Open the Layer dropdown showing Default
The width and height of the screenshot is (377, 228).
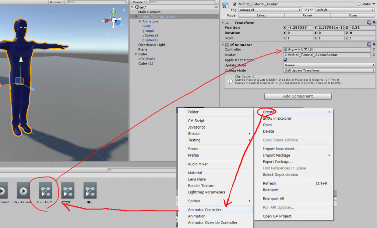pyautogui.click(x=345, y=10)
